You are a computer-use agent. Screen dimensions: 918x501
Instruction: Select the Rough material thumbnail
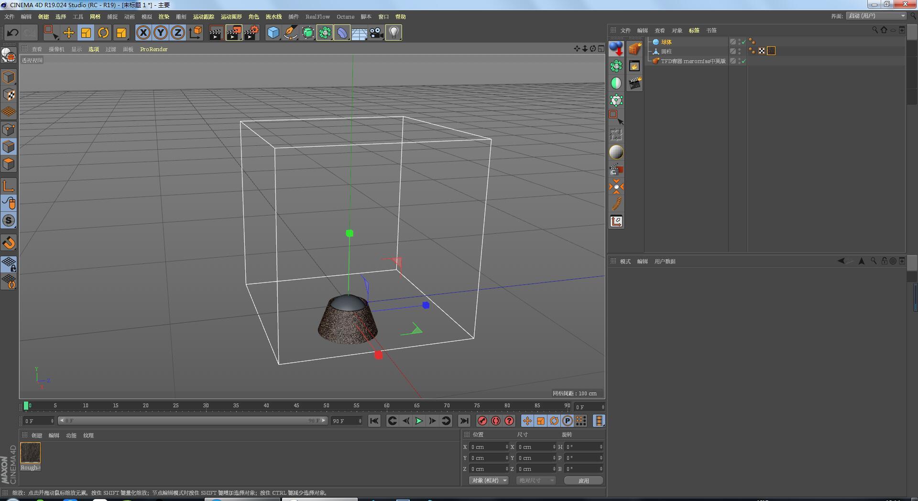31,453
